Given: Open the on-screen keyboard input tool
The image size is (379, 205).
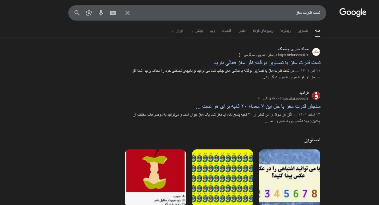Looking at the screenshot, I should pos(113,13).
